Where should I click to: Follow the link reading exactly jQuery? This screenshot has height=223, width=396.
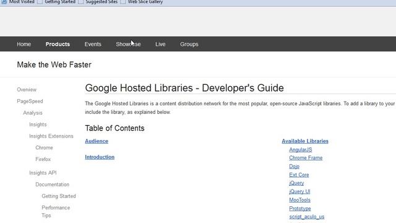coord(296,183)
